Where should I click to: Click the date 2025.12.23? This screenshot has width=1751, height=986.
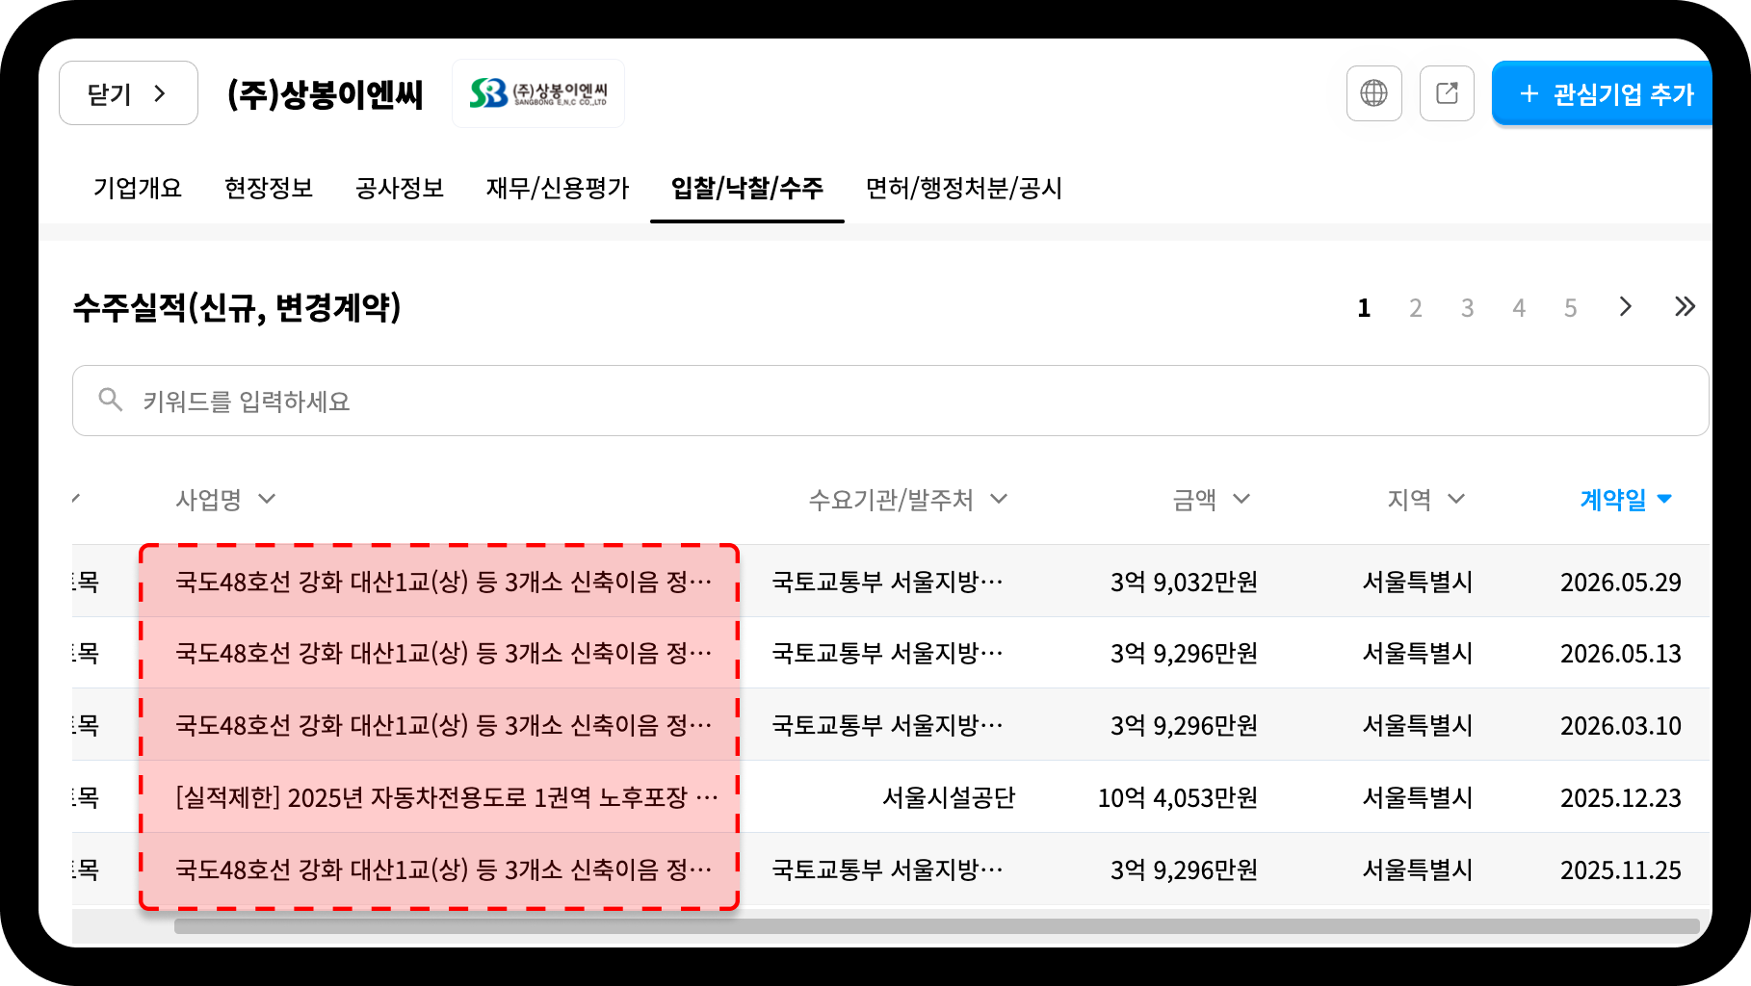[1621, 797]
